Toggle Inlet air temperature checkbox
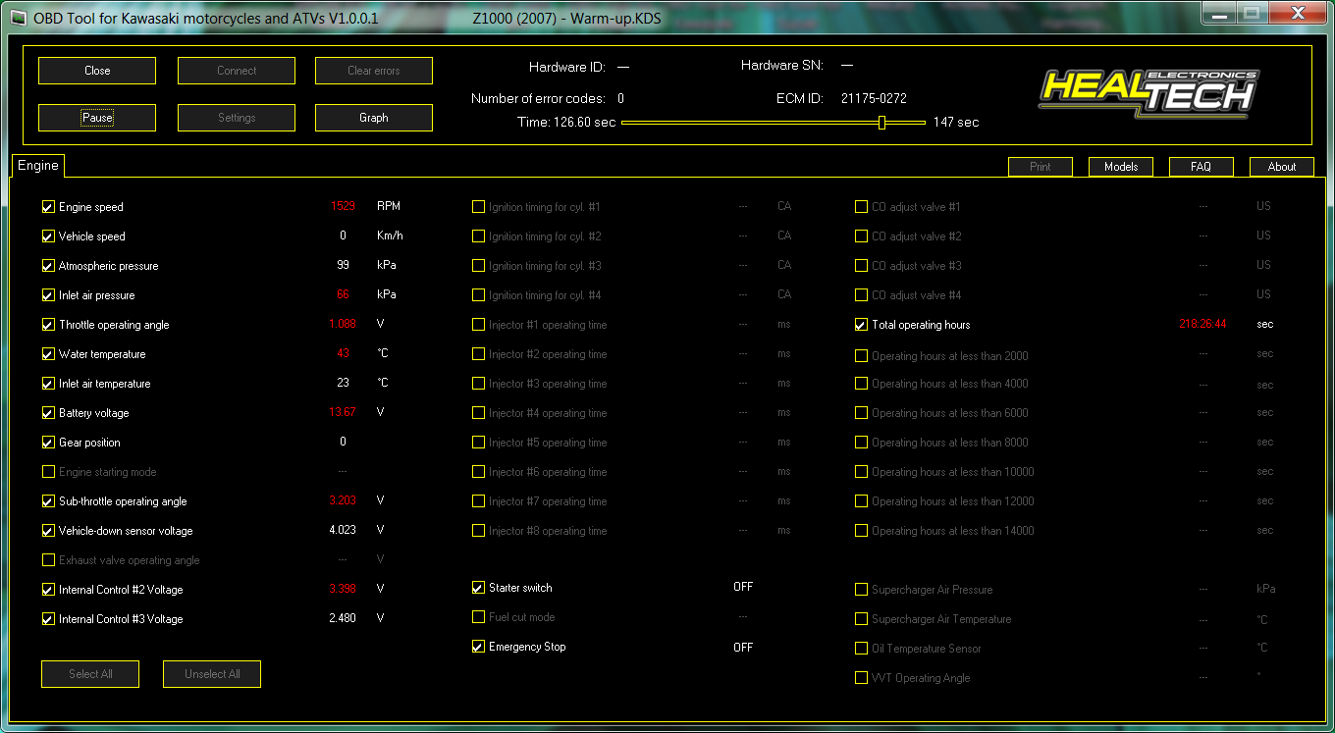 [x=48, y=384]
